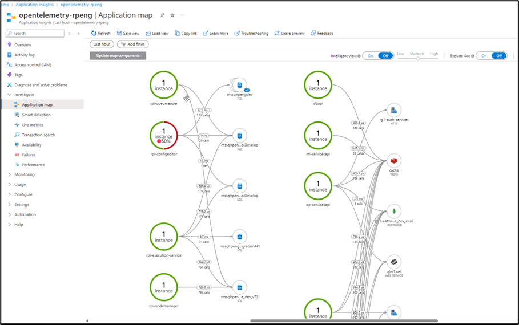Viewport: 519px width, 325px height.
Task: Collapse the Investigate section
Action: click(9, 95)
